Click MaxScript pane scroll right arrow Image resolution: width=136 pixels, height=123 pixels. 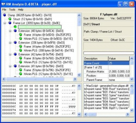pos(128,114)
